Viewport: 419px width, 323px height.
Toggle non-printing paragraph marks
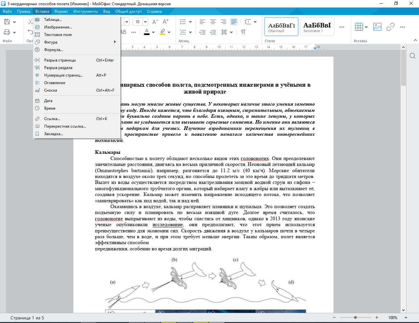pos(243,32)
